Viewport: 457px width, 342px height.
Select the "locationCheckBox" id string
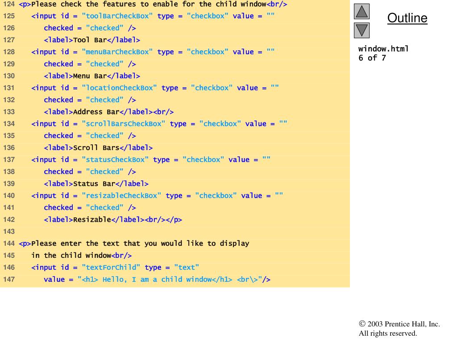point(119,88)
